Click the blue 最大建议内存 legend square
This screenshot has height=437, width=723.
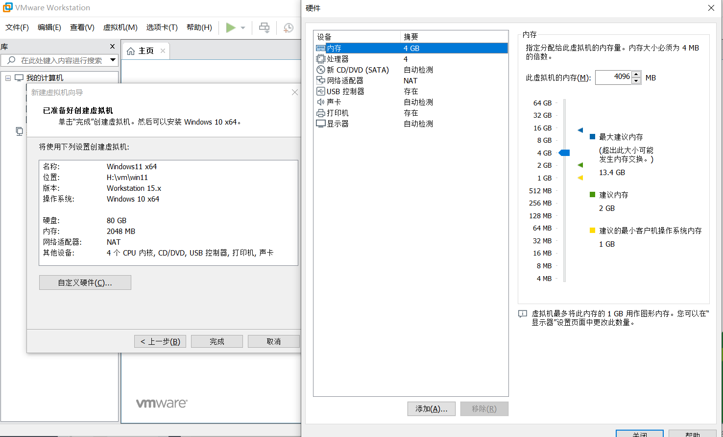592,137
